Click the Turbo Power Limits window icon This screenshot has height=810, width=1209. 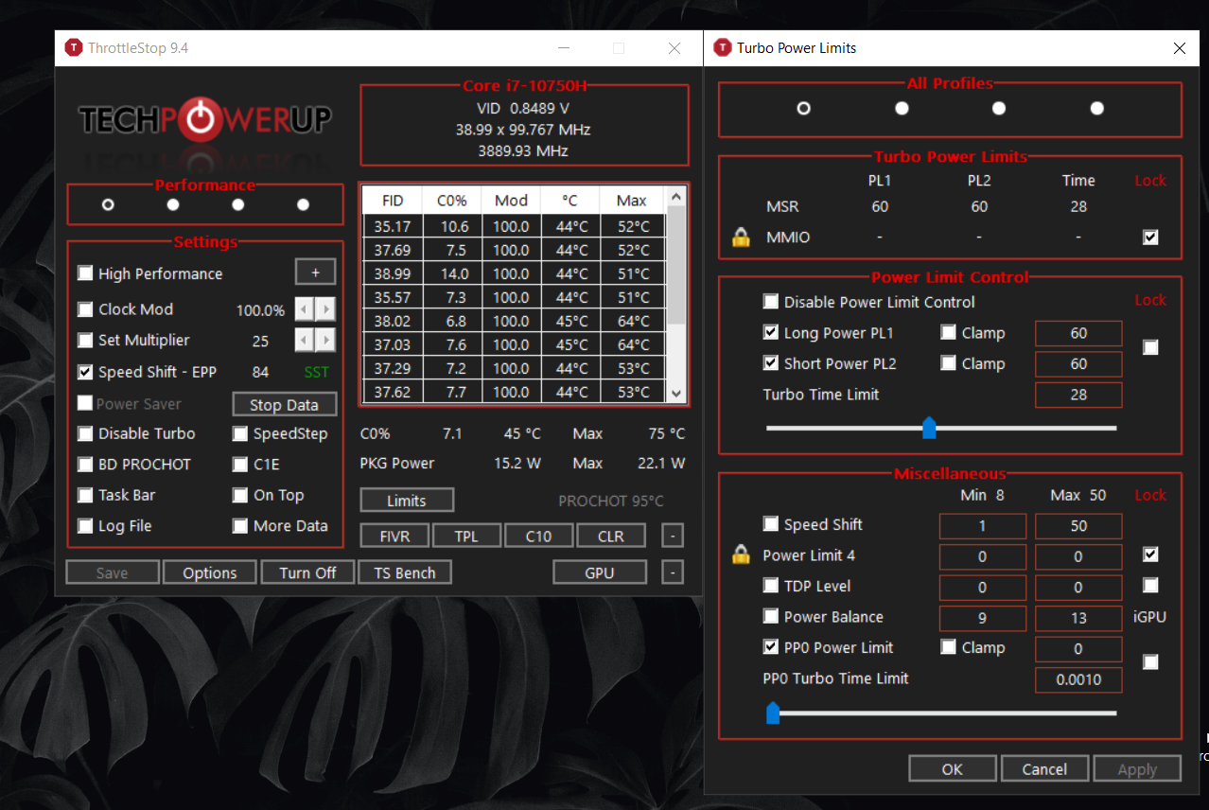point(722,47)
